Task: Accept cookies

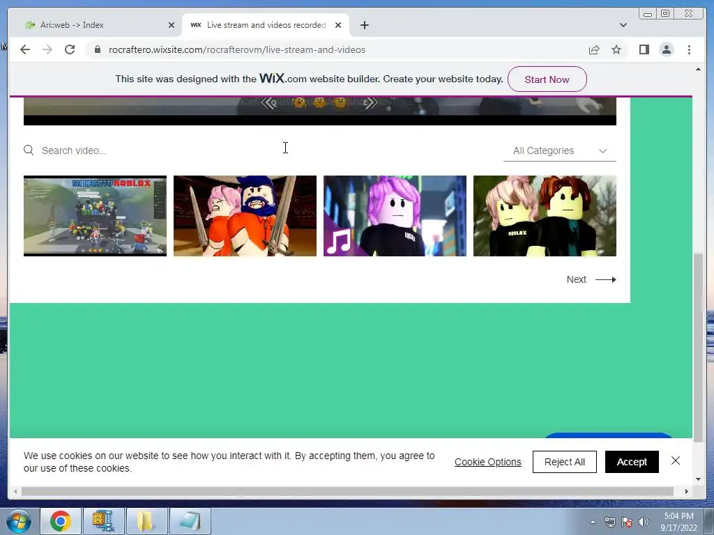Action: [632, 462]
